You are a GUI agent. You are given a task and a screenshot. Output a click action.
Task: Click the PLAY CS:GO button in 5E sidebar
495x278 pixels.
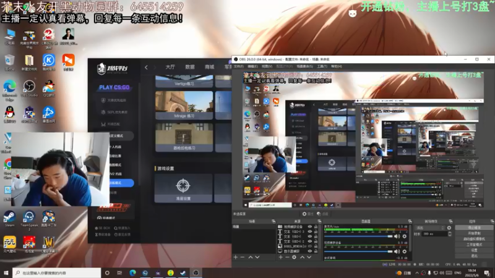click(114, 87)
